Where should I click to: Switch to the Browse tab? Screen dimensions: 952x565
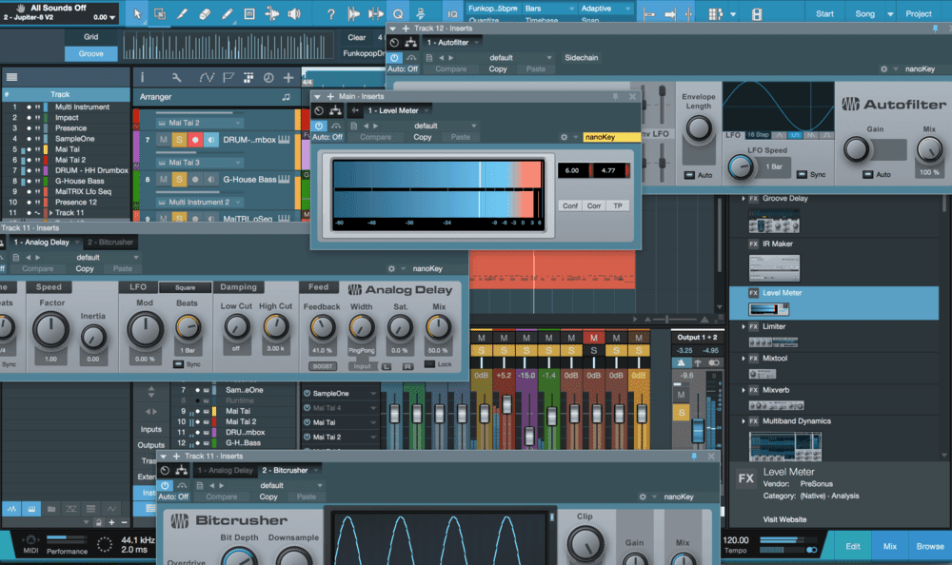click(929, 546)
